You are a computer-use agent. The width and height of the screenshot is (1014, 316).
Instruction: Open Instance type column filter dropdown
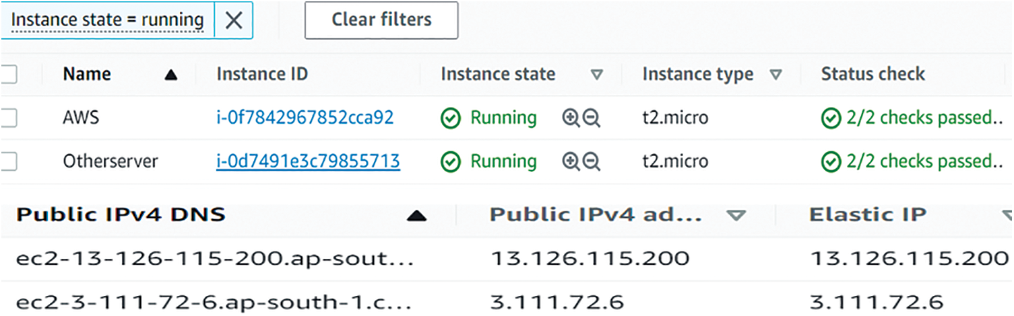click(x=775, y=75)
